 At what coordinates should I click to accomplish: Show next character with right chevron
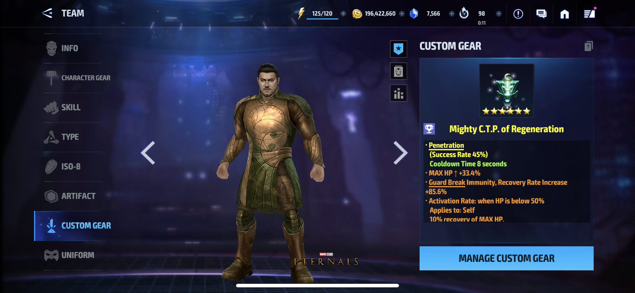(400, 153)
